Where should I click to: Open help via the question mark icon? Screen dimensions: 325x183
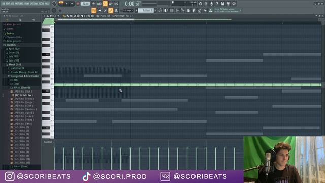pos(217,4)
